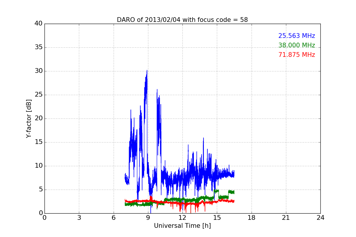356x237 pixels.
Task: Click x-axis tick label 9
Action: coord(148,218)
